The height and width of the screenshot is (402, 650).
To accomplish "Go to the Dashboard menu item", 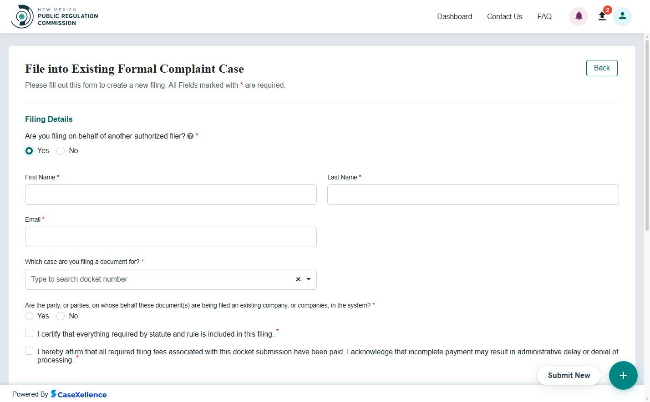I will [454, 16].
